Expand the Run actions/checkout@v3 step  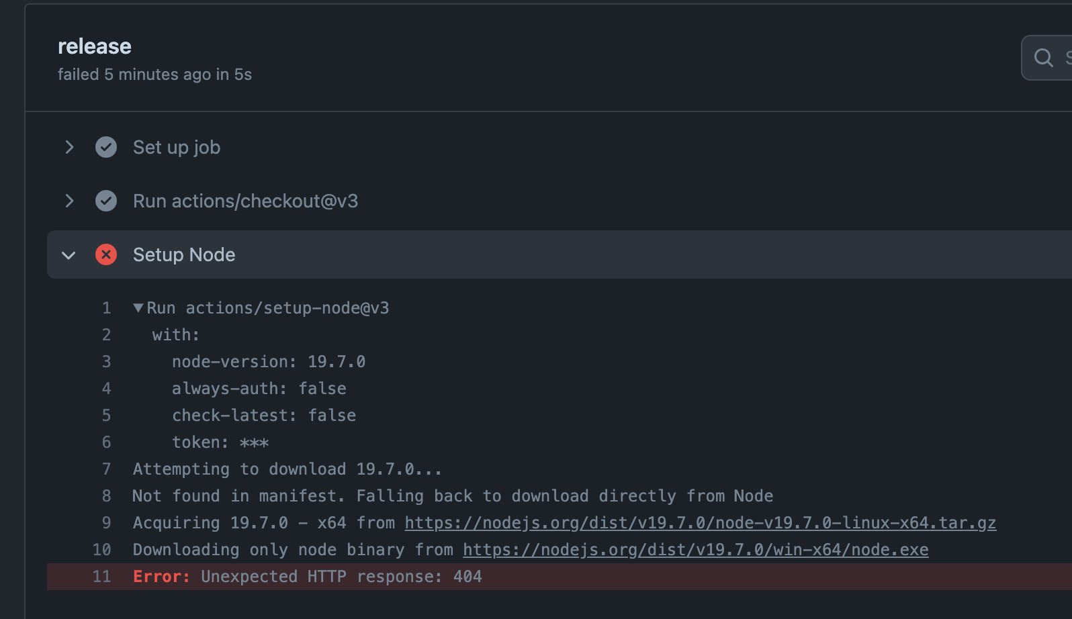point(69,201)
